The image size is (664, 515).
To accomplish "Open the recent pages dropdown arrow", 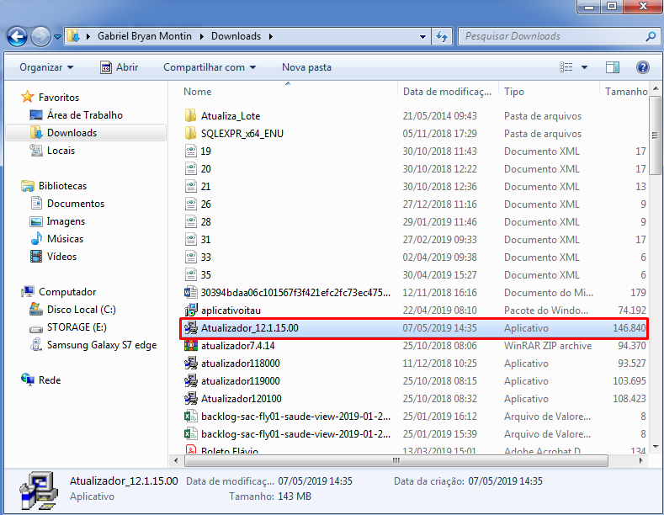I will 57,37.
